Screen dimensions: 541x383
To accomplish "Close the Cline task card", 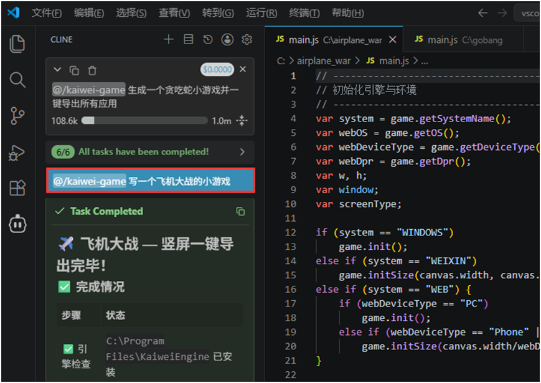I will (x=243, y=69).
